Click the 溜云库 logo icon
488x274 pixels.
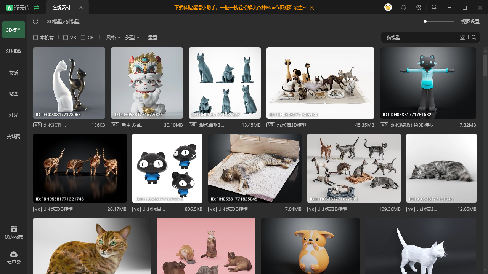pos(10,8)
